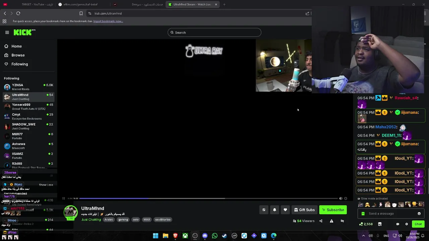
Task: Open the channel shop icon
Action: pos(380,224)
